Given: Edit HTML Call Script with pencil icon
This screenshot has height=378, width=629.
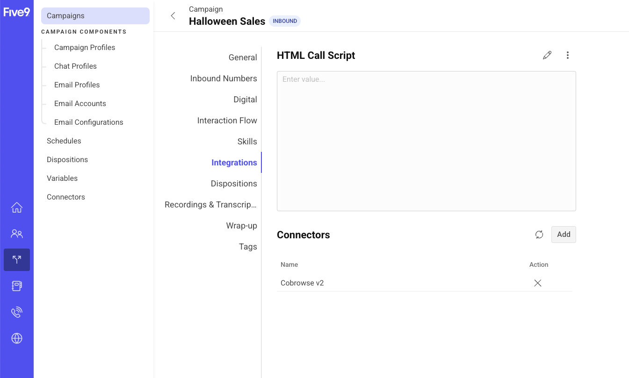Looking at the screenshot, I should click(x=547, y=55).
